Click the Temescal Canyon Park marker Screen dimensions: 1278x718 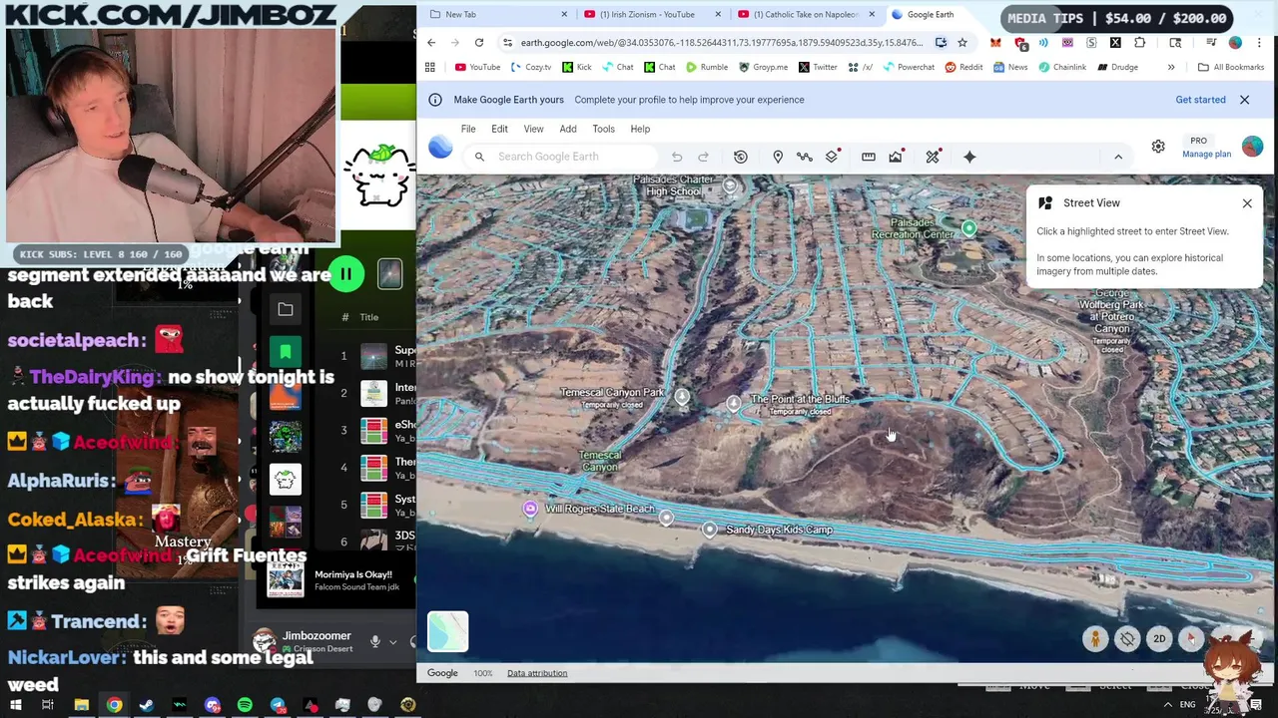pyautogui.click(x=682, y=397)
